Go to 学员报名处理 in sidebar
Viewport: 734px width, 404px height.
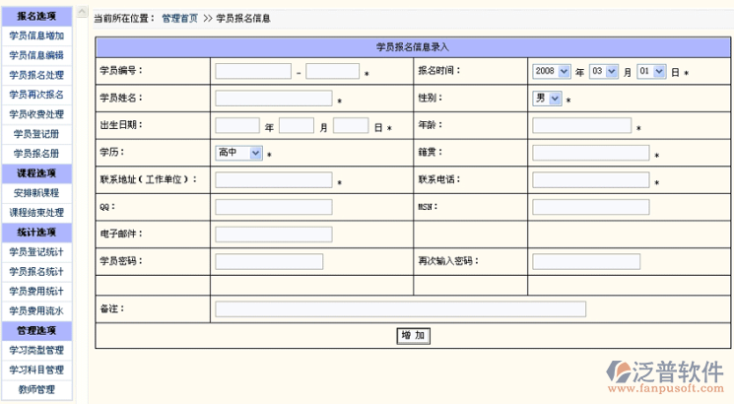[x=36, y=75]
